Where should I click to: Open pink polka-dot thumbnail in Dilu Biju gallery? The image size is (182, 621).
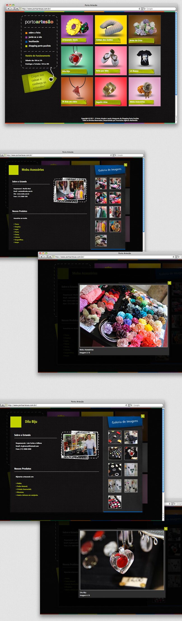pos(115,502)
